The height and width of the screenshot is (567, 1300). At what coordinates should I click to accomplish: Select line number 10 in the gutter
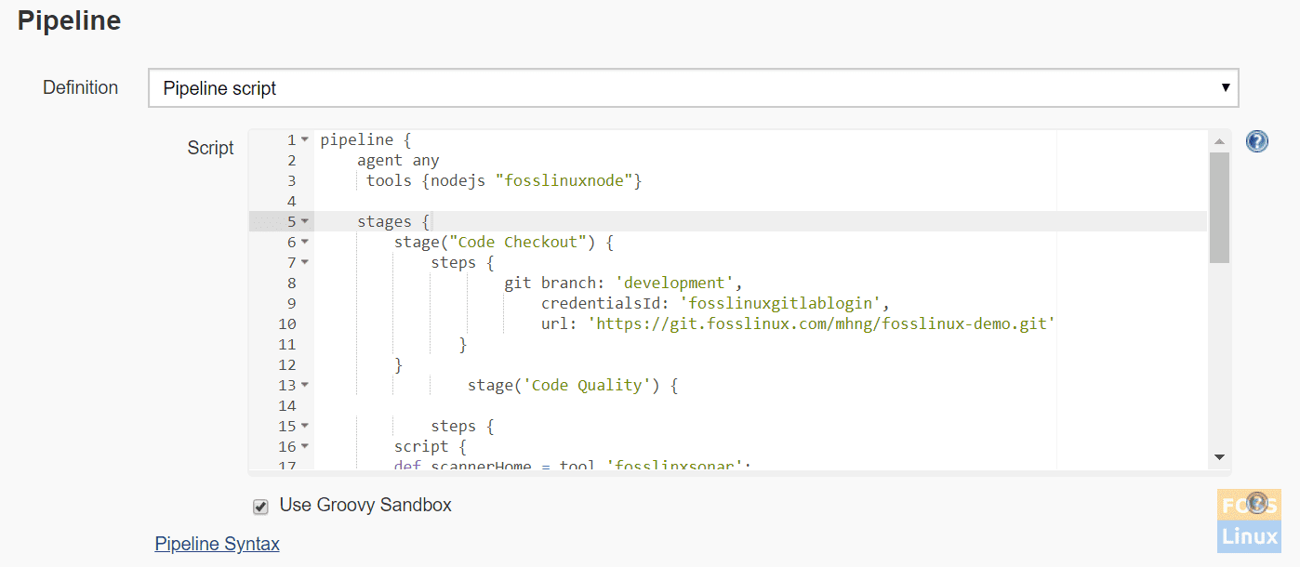[x=286, y=324]
